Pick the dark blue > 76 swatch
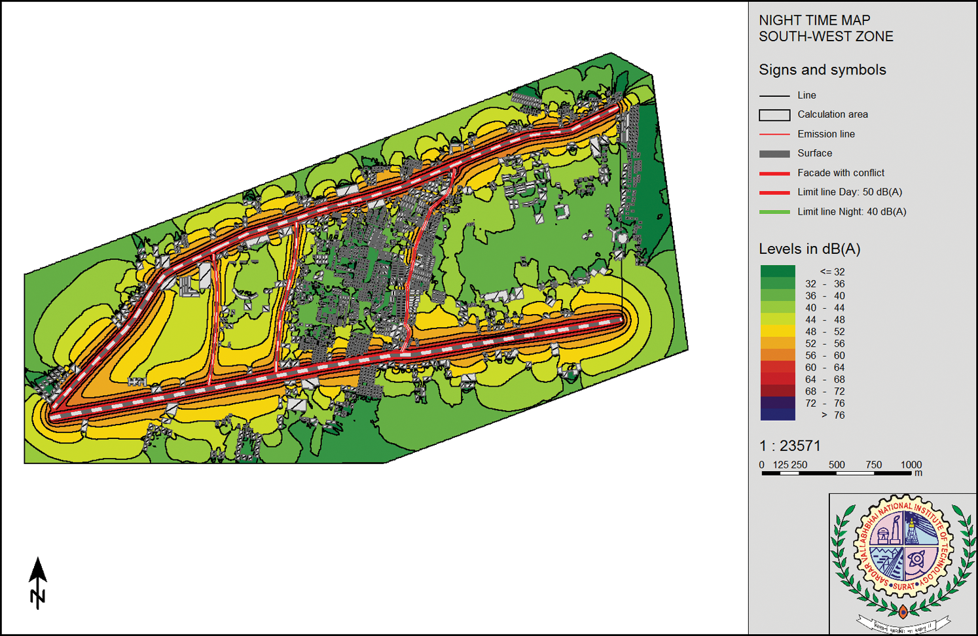The width and height of the screenshot is (978, 636). tap(778, 415)
